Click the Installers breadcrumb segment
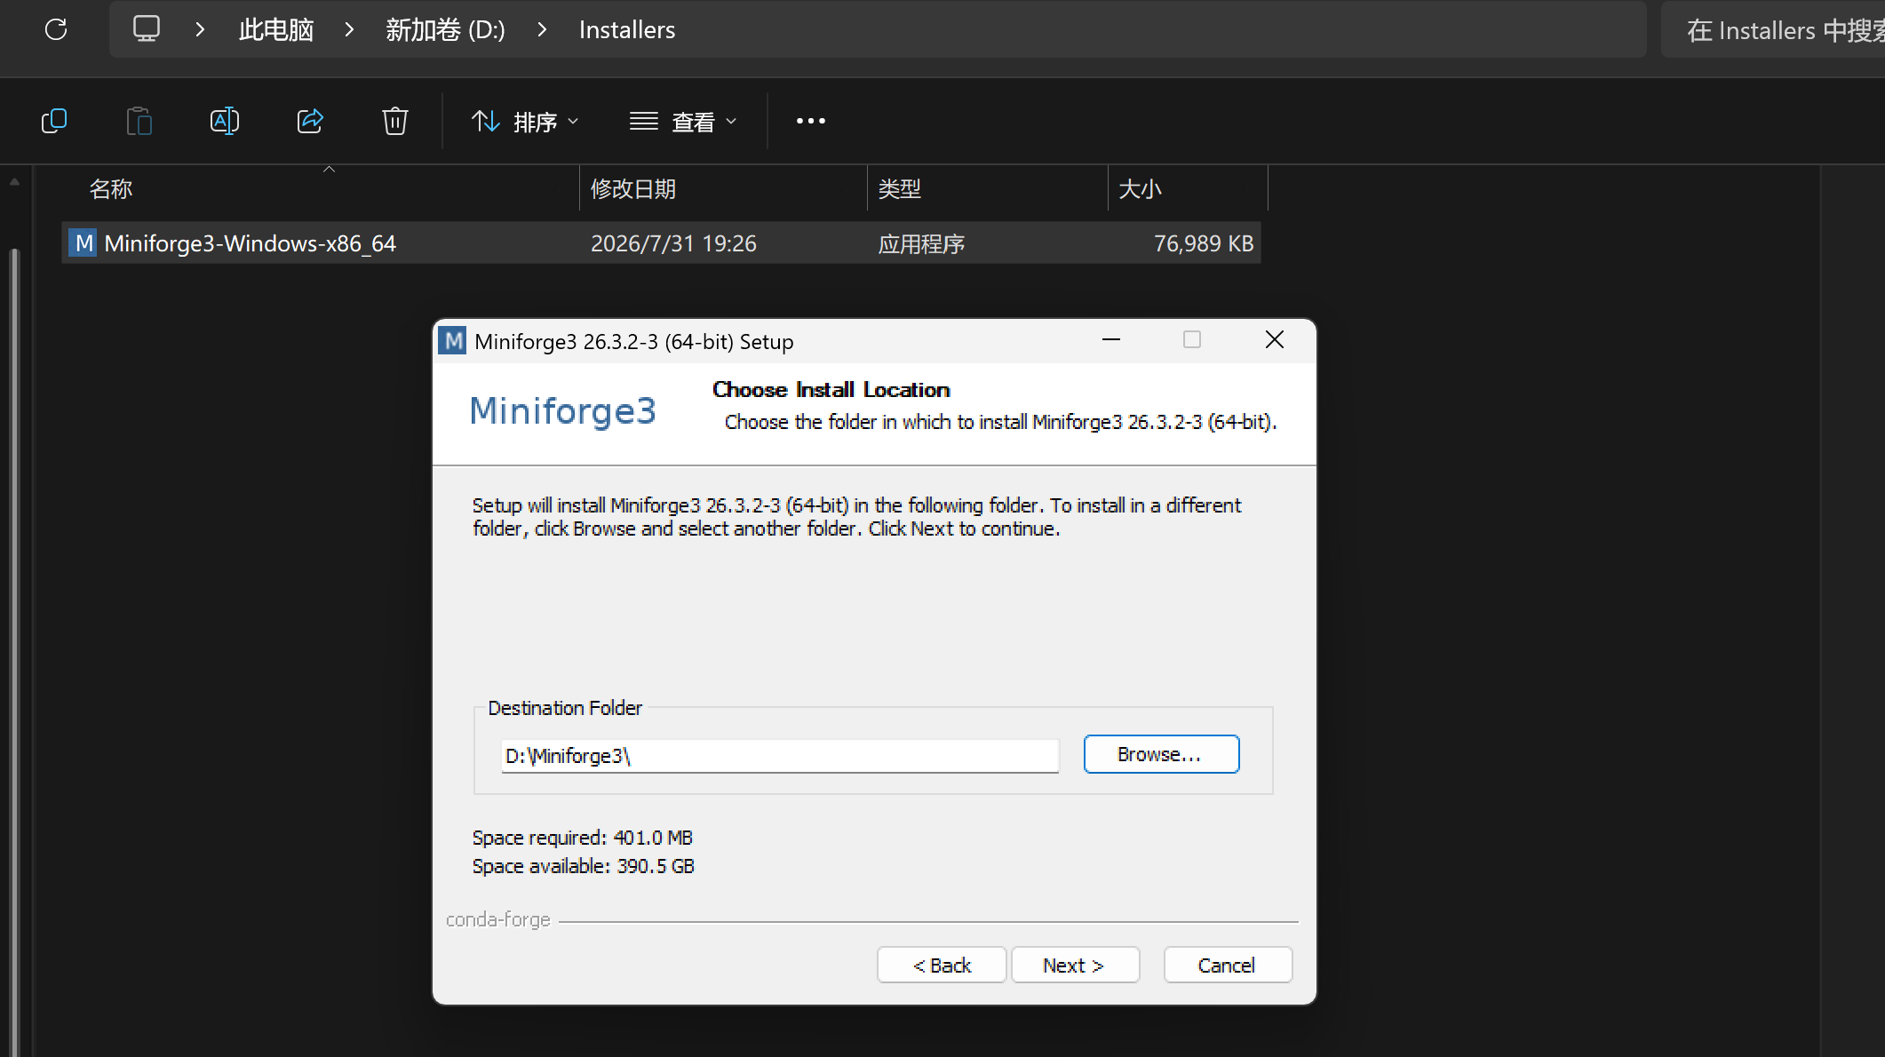 [x=627, y=29]
